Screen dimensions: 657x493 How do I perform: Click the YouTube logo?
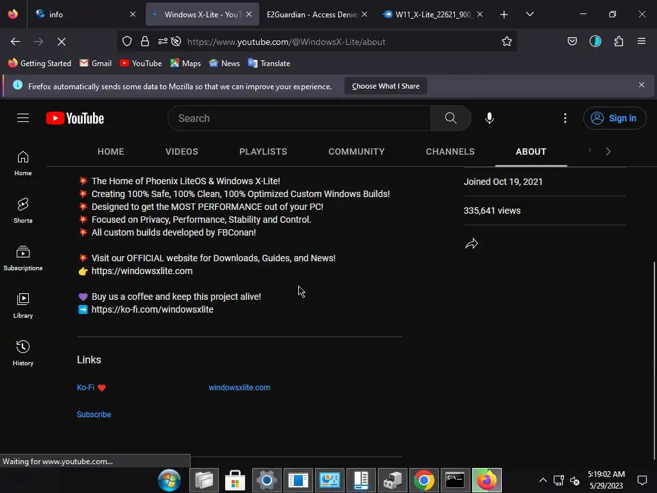[x=75, y=118]
